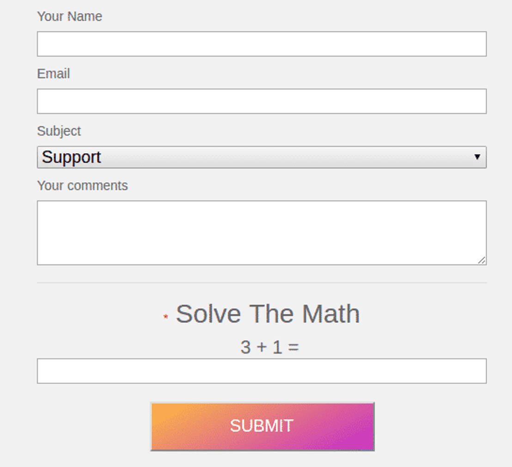The height and width of the screenshot is (467, 512).
Task: Click the number 3 in the equation
Action: pos(245,347)
